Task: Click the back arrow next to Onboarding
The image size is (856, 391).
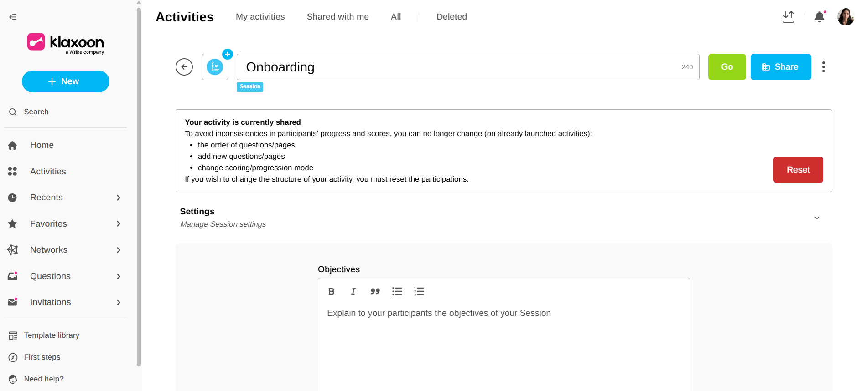Action: coord(184,67)
